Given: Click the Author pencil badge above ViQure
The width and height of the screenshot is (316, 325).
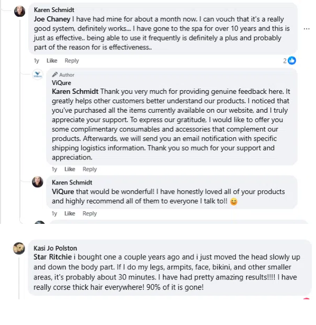Looking at the screenshot, I should pyautogui.click(x=63, y=75).
